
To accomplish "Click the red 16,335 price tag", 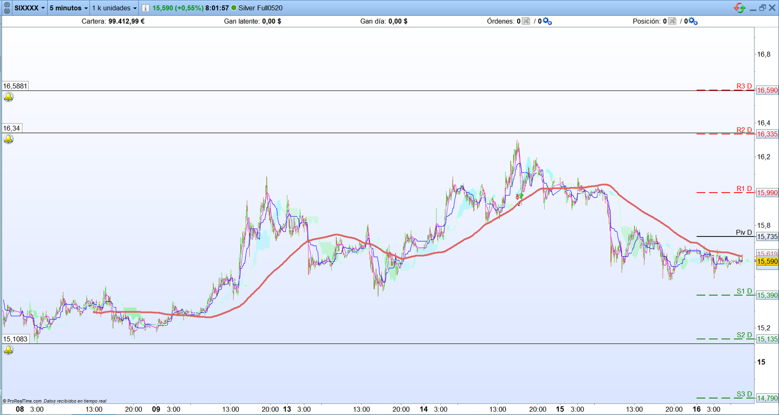I will click(x=767, y=134).
